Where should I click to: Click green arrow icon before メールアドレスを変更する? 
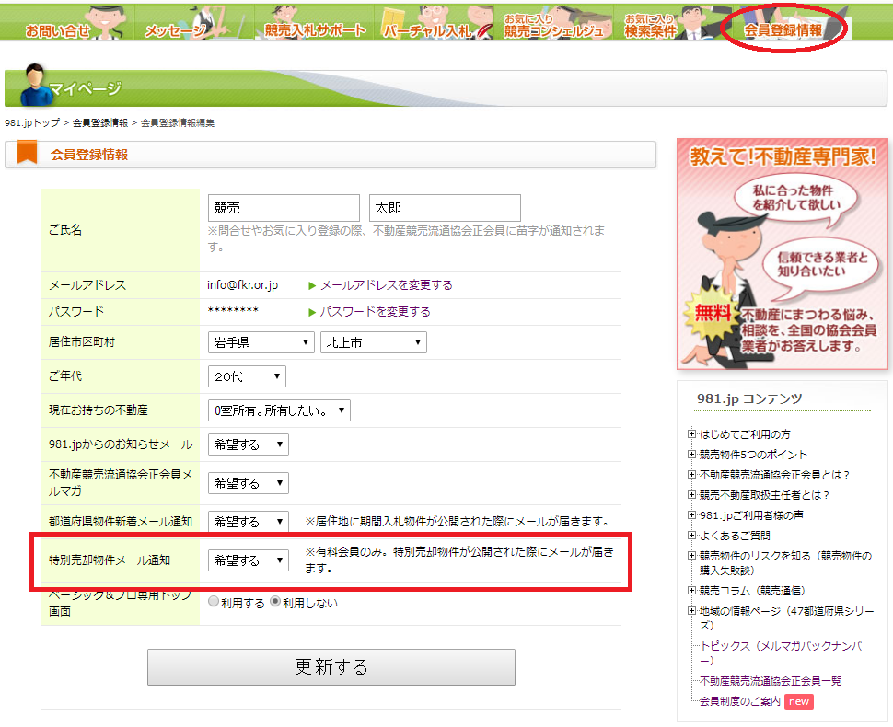click(x=312, y=286)
